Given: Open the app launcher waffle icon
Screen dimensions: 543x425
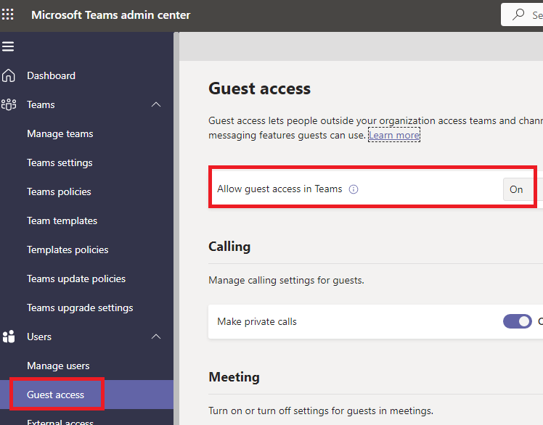Looking at the screenshot, I should (7, 15).
